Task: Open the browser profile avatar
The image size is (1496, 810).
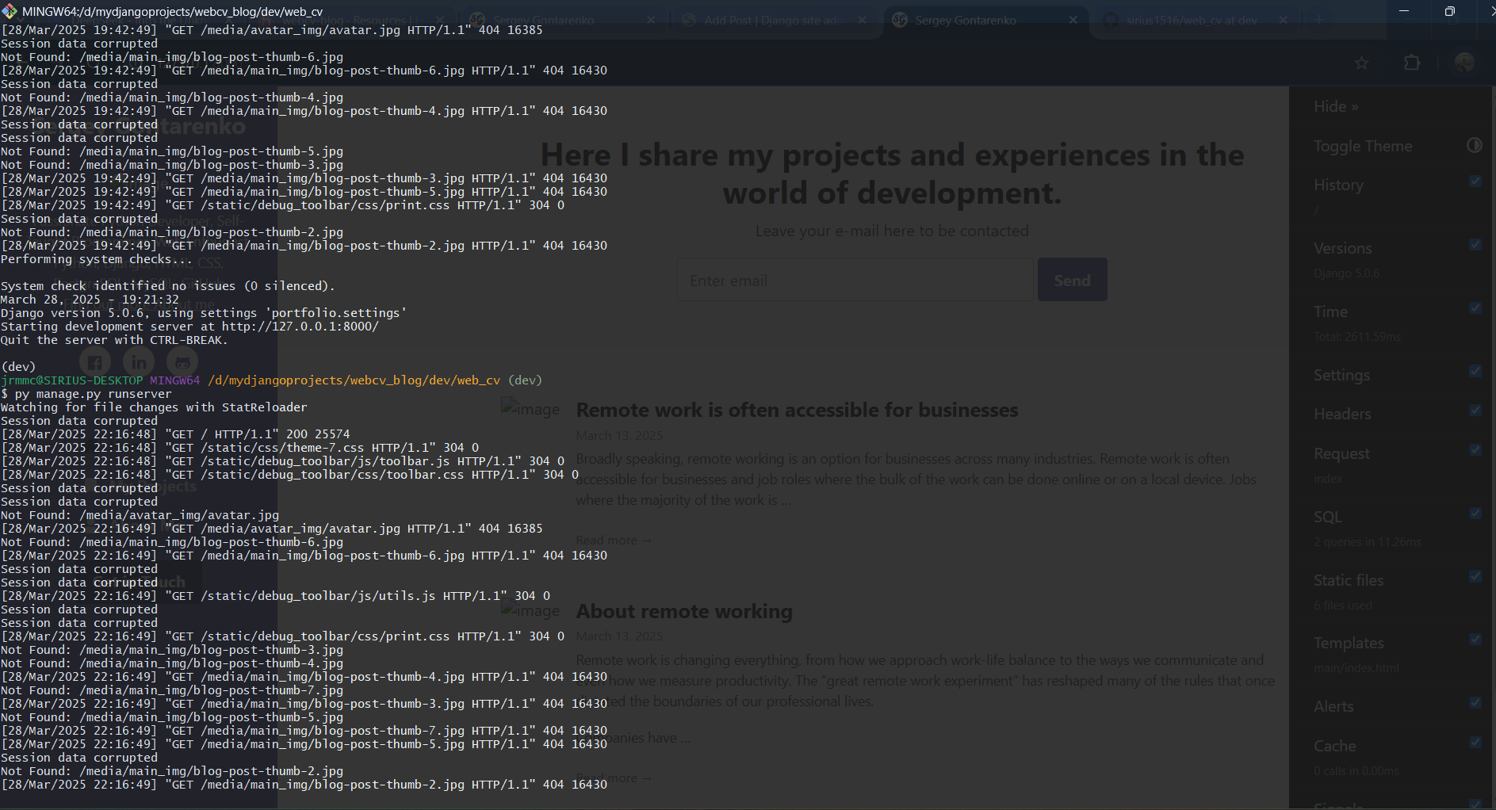Action: point(1464,63)
